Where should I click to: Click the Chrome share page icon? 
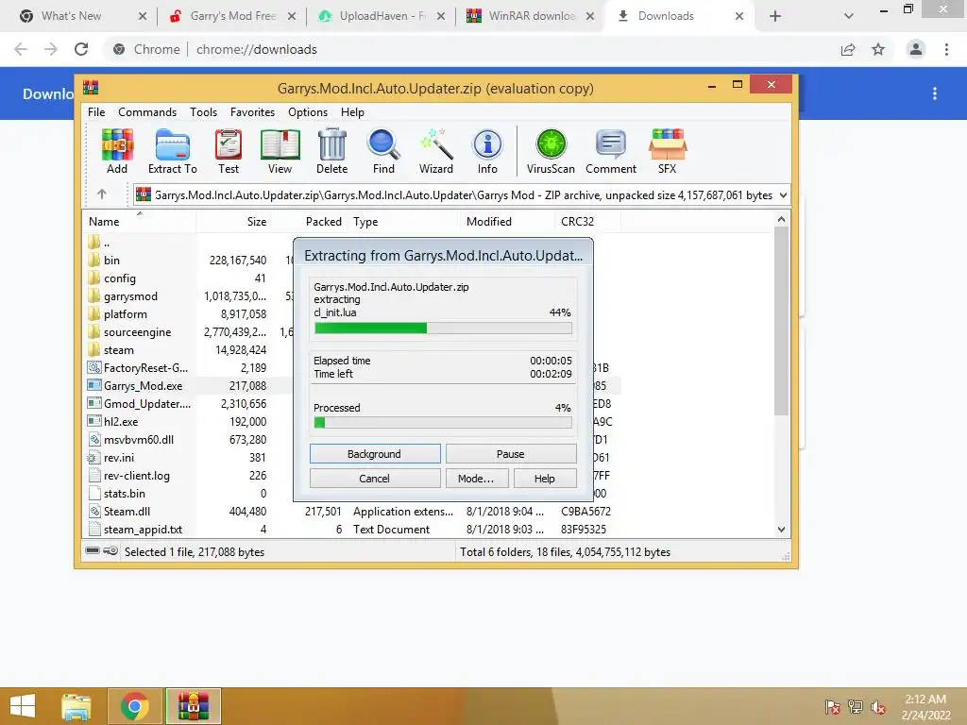click(x=848, y=49)
